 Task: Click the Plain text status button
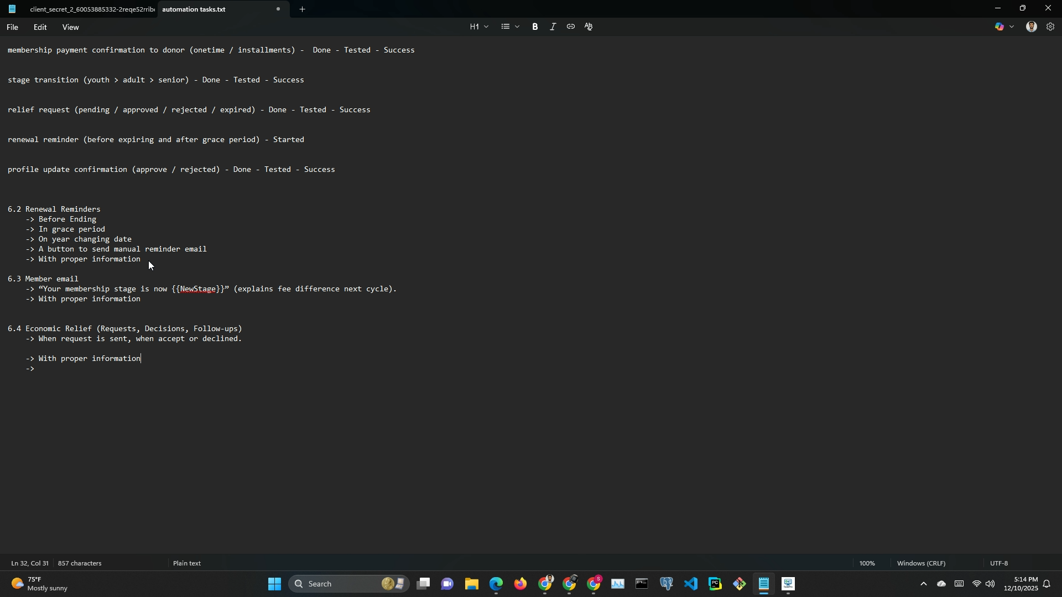coord(187,563)
